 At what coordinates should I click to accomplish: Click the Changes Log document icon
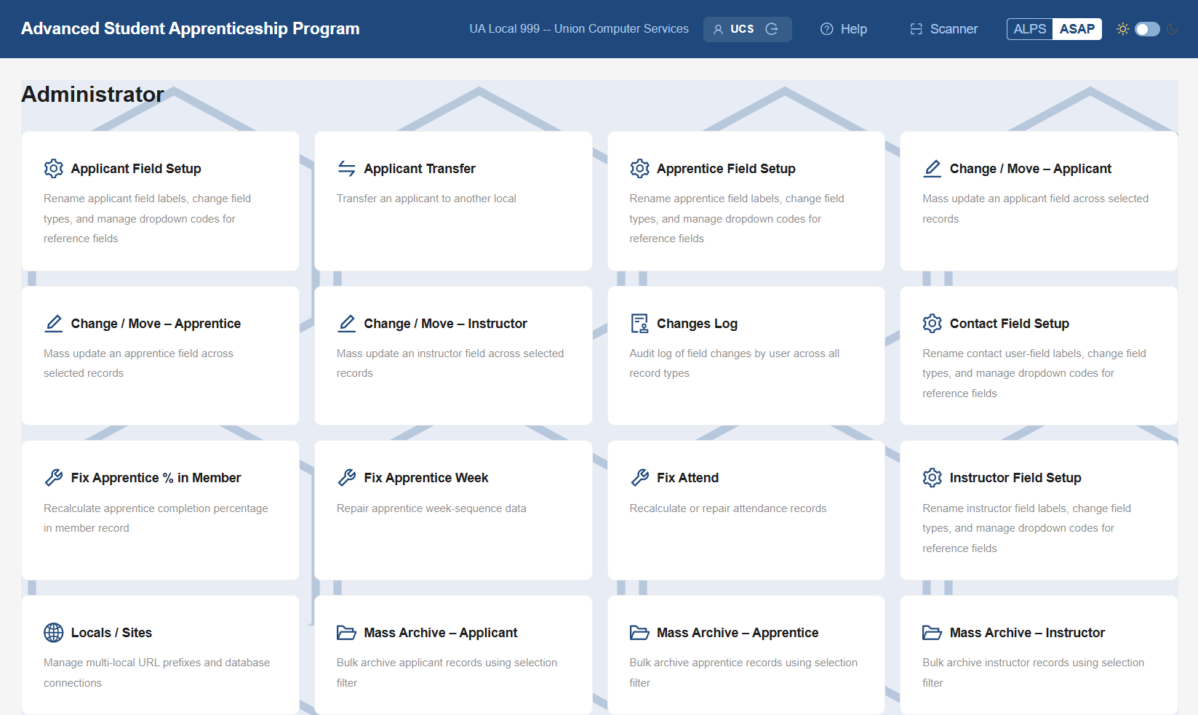(x=639, y=324)
